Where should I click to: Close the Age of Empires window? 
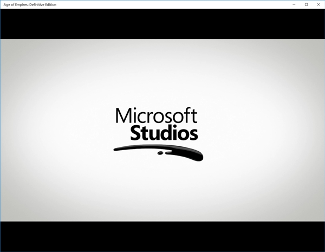pos(318,4)
